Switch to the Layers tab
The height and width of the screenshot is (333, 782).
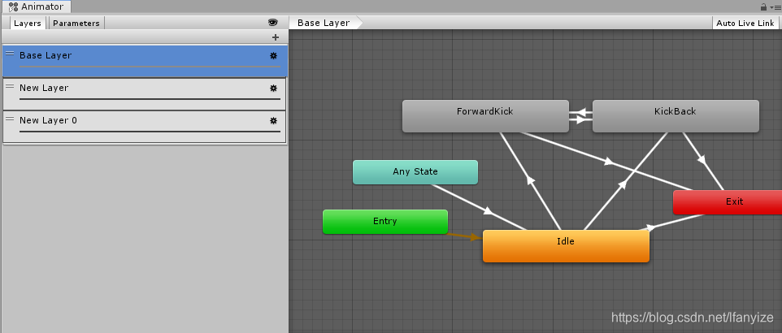pyautogui.click(x=28, y=23)
